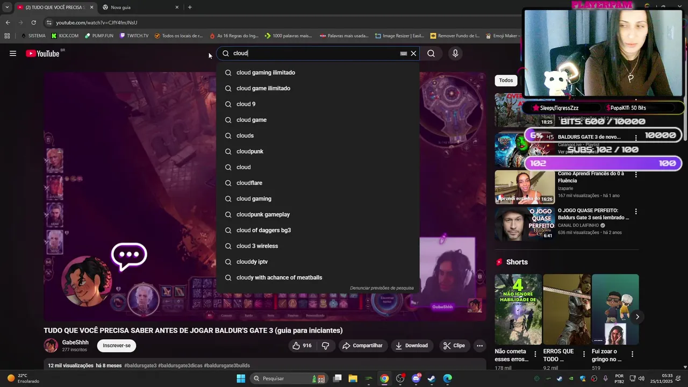Choose suggestion 'cloud game ilimitado'
This screenshot has width=688, height=387.
tap(318, 88)
